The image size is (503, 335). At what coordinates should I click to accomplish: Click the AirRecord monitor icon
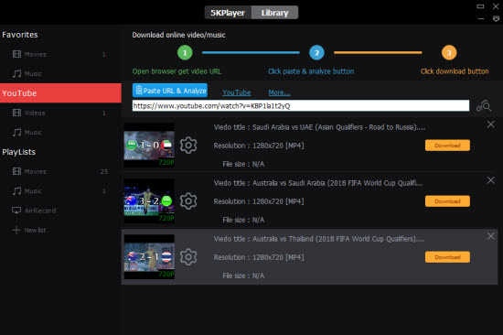[16, 211]
